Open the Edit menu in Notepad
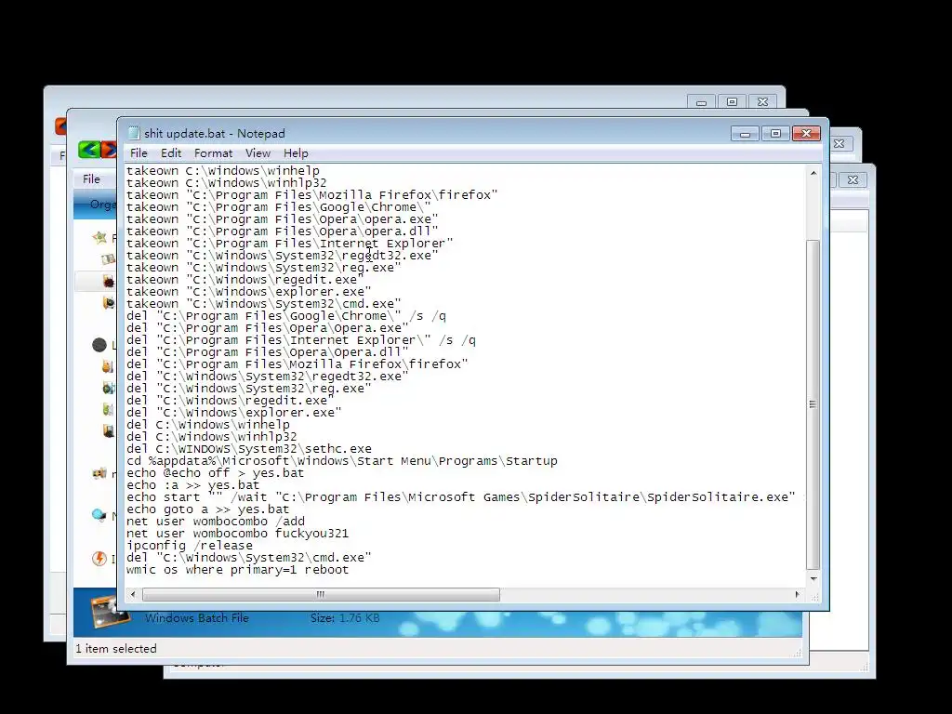 pos(171,153)
